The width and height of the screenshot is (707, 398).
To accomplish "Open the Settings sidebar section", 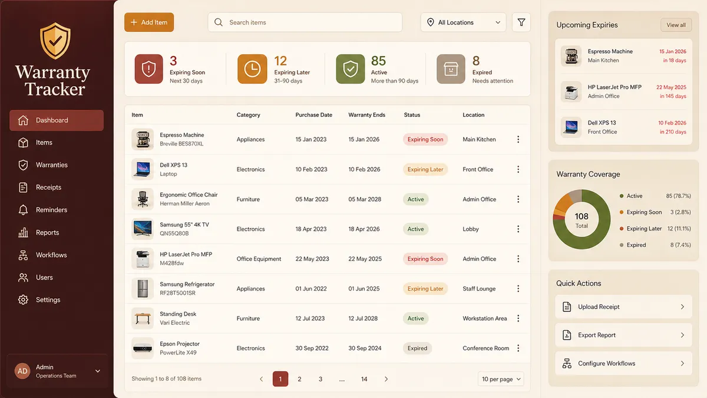I will click(57, 300).
